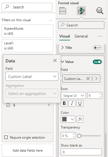This screenshot has height=157, width=108.
Task: Open the Select an aggregation dropdown
Action: 32,93
